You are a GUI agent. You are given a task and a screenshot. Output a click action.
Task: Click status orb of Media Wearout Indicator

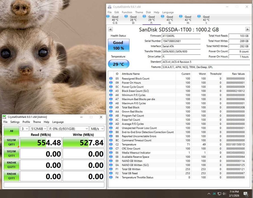(111, 153)
